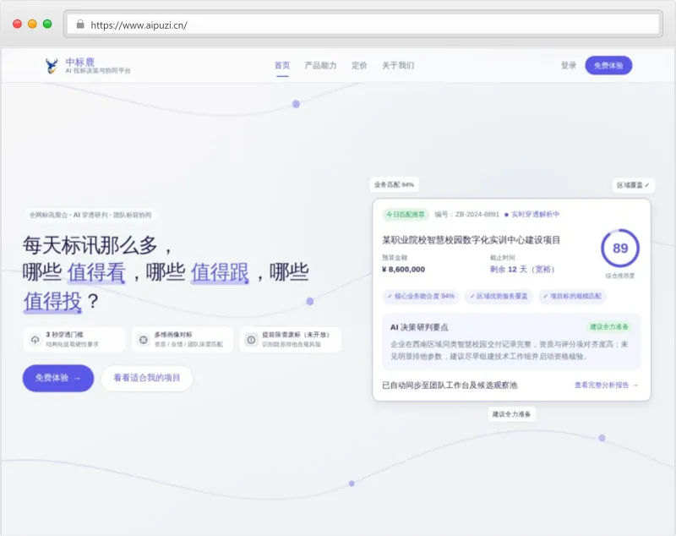Viewport: 676px width, 536px height.
Task: Click the padlock icon in the address bar
Action: pos(80,25)
